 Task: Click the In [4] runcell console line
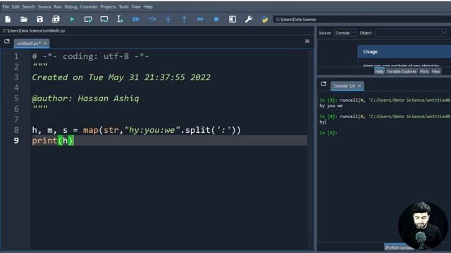pyautogui.click(x=385, y=117)
